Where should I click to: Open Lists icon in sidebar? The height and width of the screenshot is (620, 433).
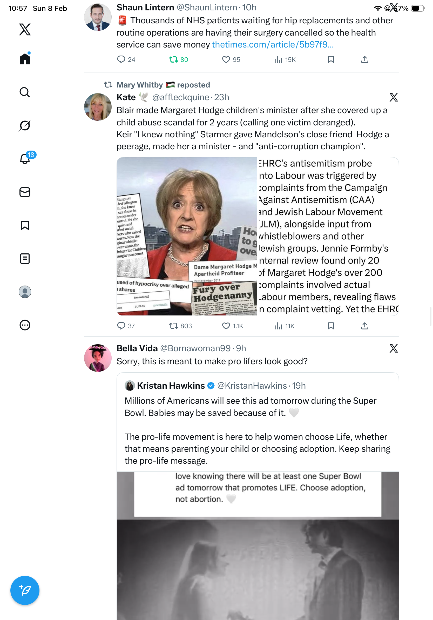pyautogui.click(x=25, y=259)
